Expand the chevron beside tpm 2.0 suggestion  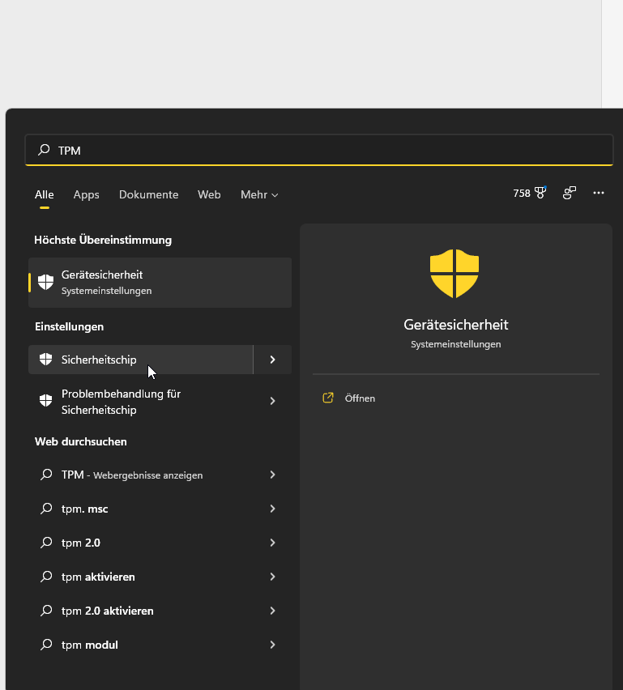pos(272,543)
